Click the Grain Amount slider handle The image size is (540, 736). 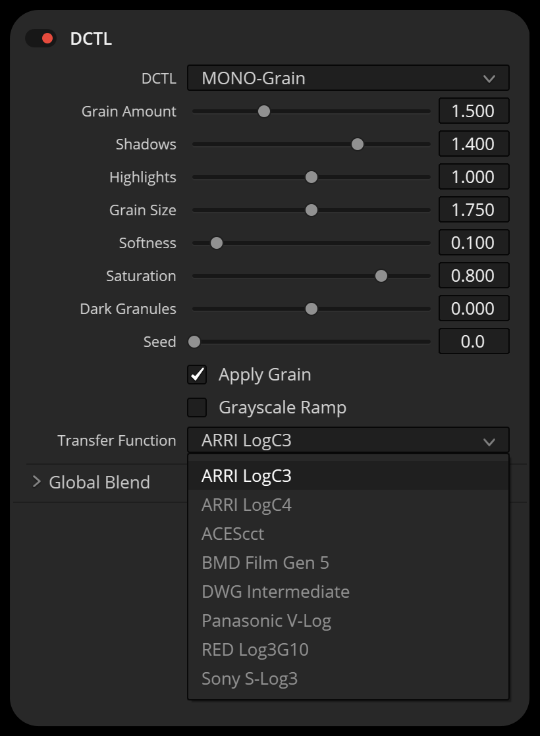(x=264, y=111)
